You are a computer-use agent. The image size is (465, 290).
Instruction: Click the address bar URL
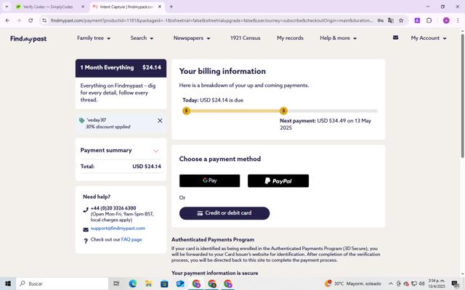(x=211, y=20)
